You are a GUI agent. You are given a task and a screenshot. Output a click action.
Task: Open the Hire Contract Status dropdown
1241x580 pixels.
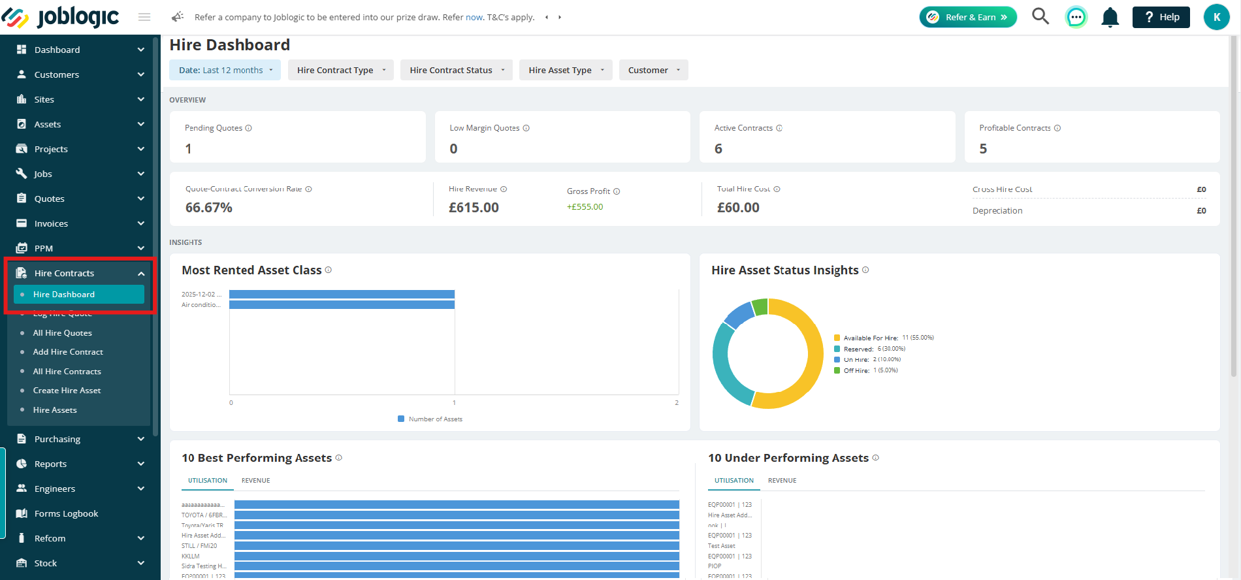click(457, 70)
